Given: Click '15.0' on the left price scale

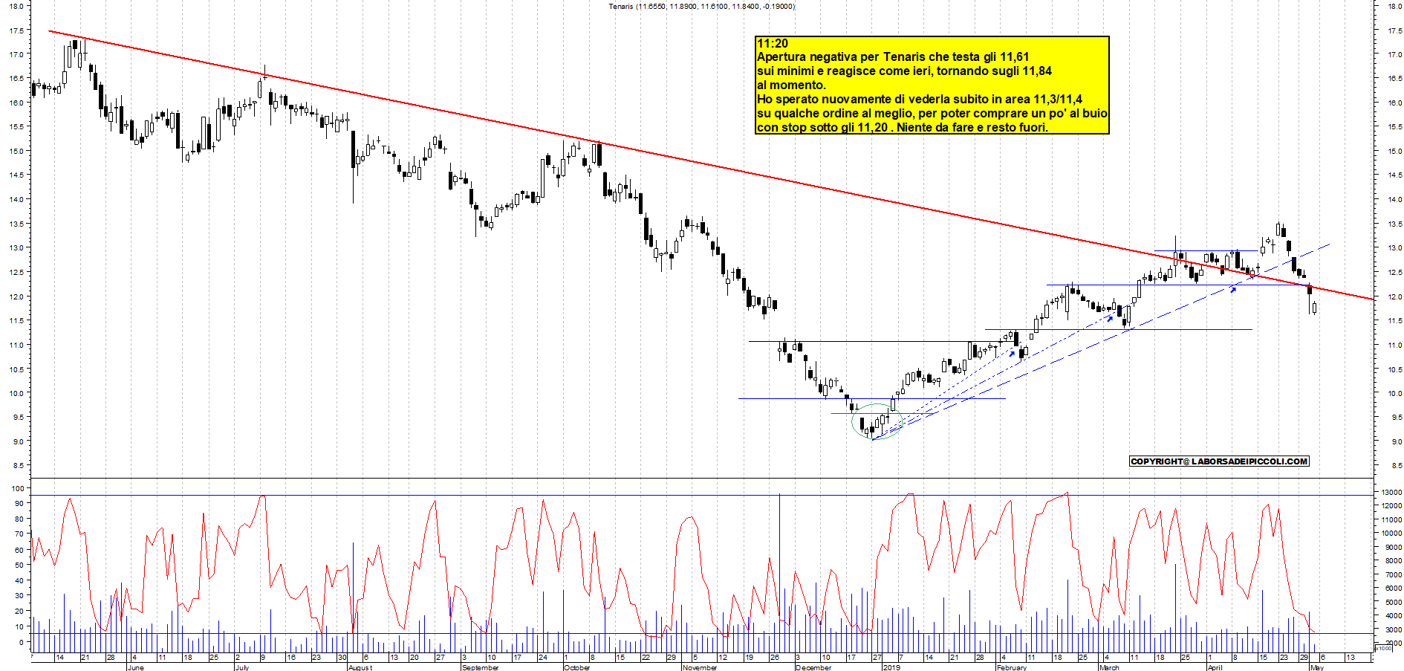Looking at the screenshot, I should point(16,151).
